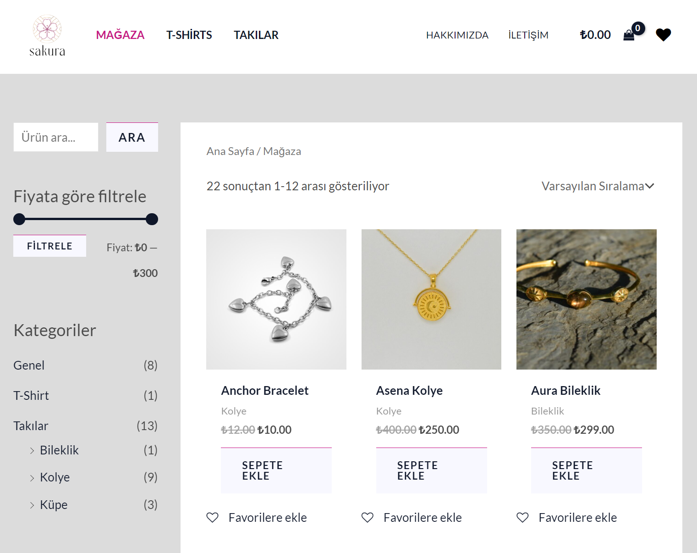Open the TAKILAR menu item
This screenshot has width=697, height=553.
256,35
